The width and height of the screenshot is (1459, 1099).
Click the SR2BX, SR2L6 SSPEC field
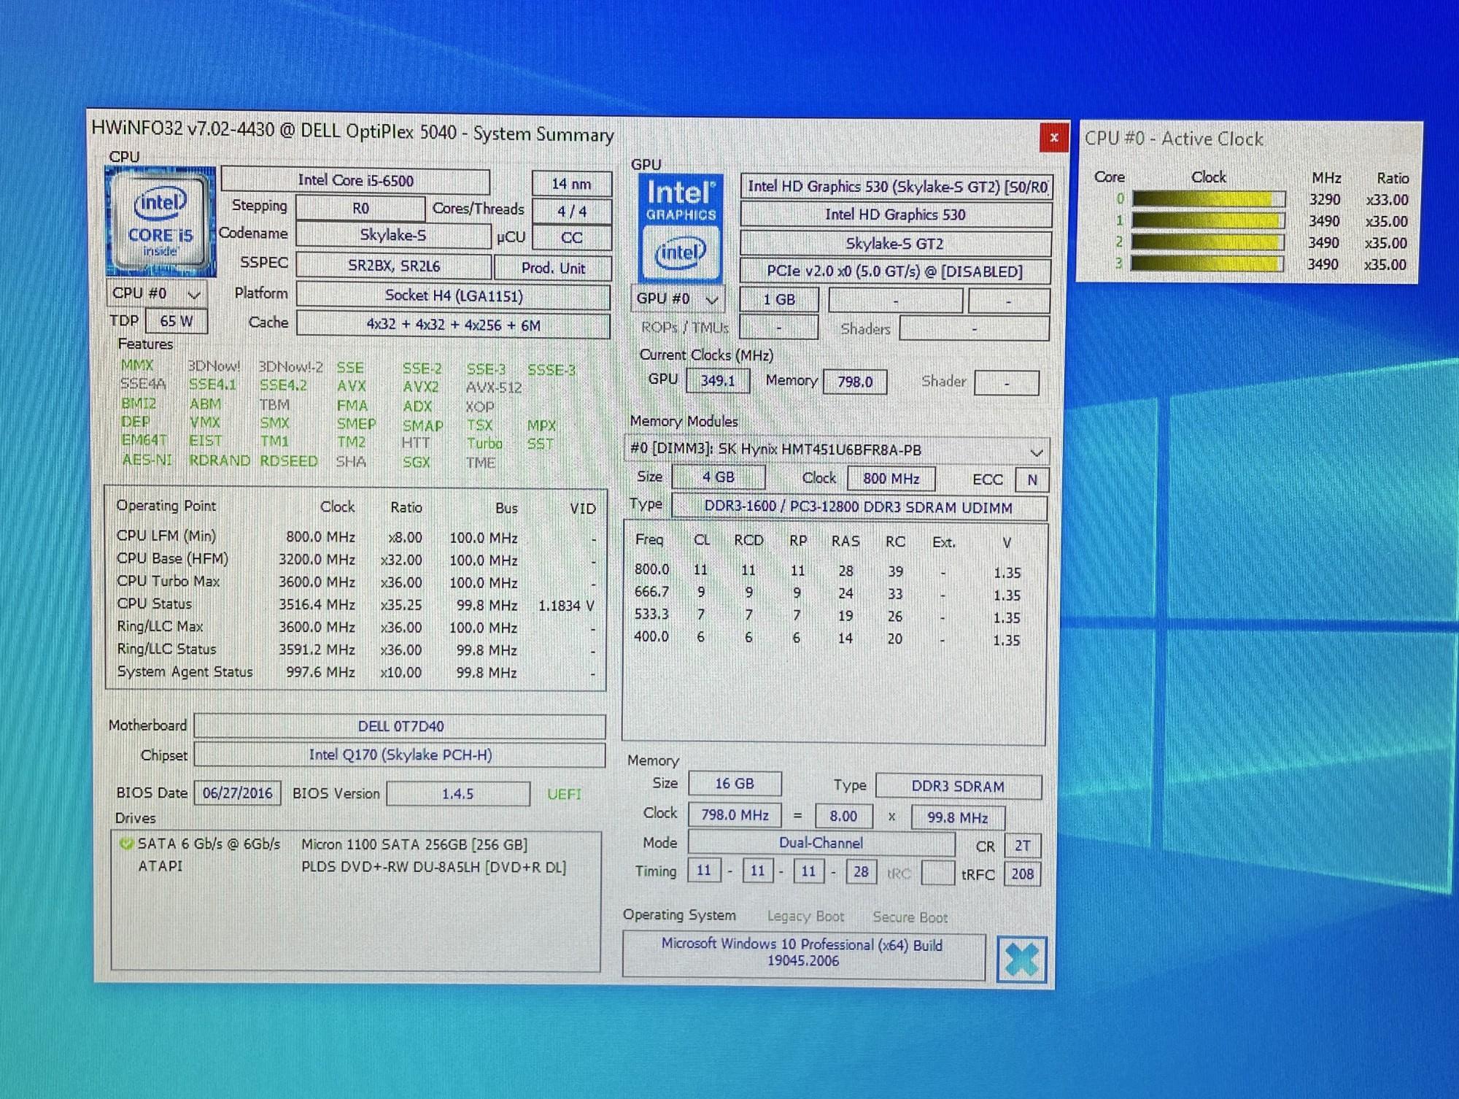[394, 266]
